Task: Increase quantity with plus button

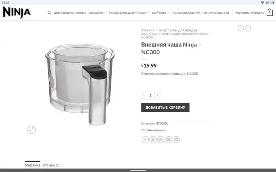Action: 157,95
